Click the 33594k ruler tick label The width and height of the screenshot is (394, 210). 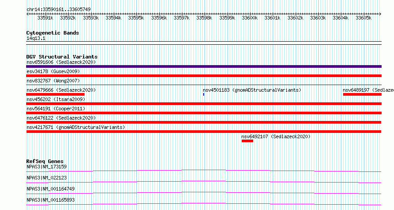click(113, 18)
